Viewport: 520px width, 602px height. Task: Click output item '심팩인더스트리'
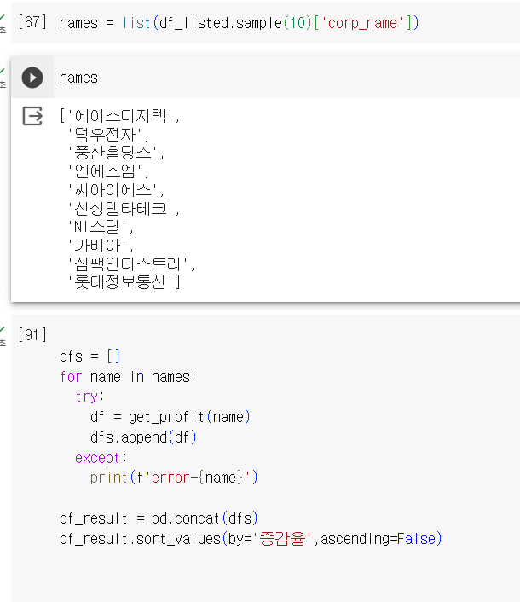[x=128, y=263]
